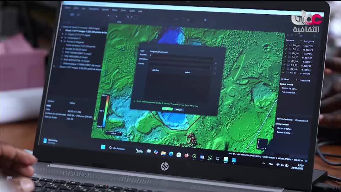The width and height of the screenshot is (341, 192).
Task: Click the Windows Start button
Action: click(103, 147)
